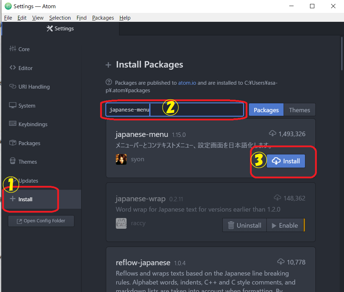Screen dimensions: 344x292
Task: Open Editor settings section
Action: coord(25,68)
